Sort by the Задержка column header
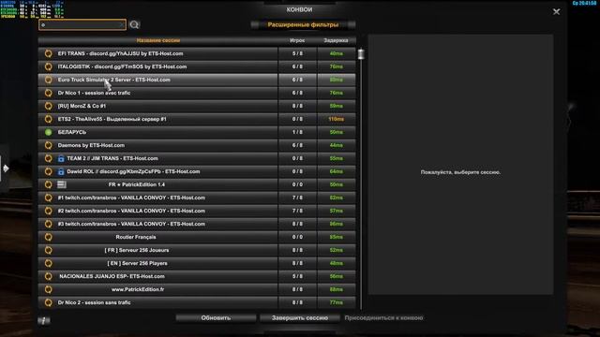600x337 pixels. (336, 40)
